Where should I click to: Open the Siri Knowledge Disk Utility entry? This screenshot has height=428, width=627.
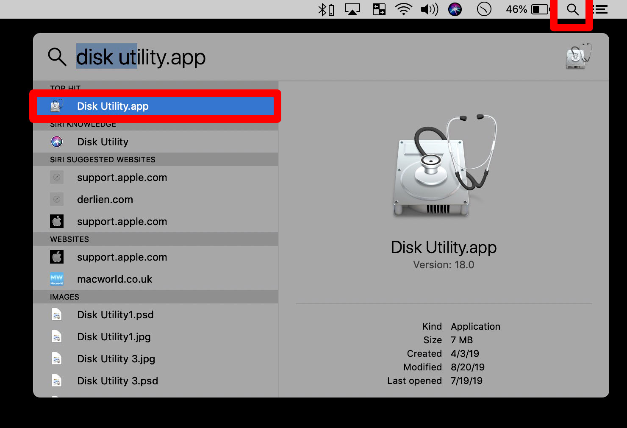pos(103,142)
